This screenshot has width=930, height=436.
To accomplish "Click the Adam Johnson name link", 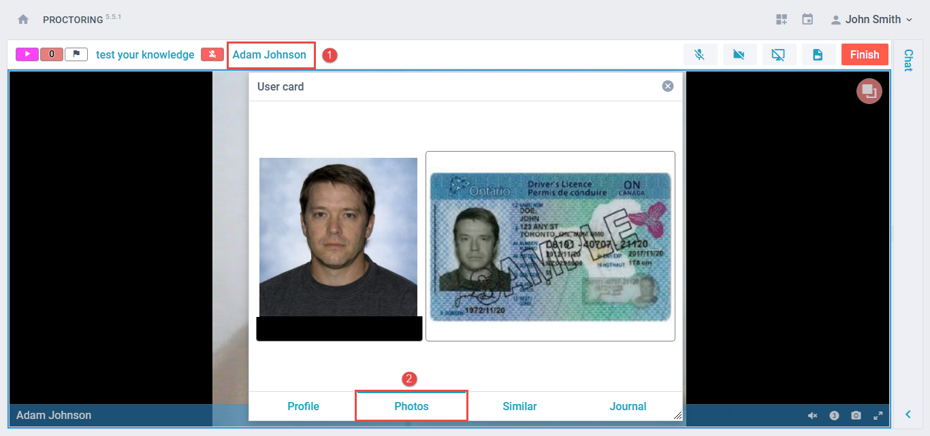I will (x=270, y=54).
